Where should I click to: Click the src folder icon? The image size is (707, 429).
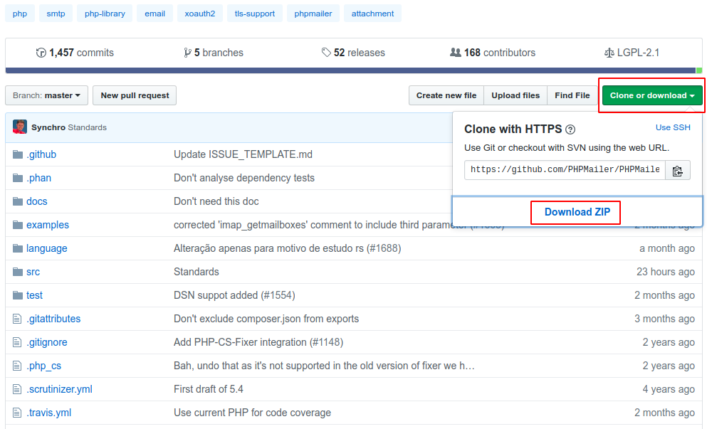[x=18, y=272]
